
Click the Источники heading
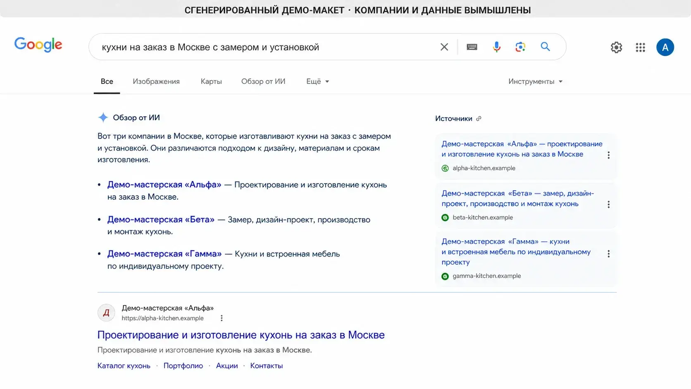pyautogui.click(x=453, y=119)
